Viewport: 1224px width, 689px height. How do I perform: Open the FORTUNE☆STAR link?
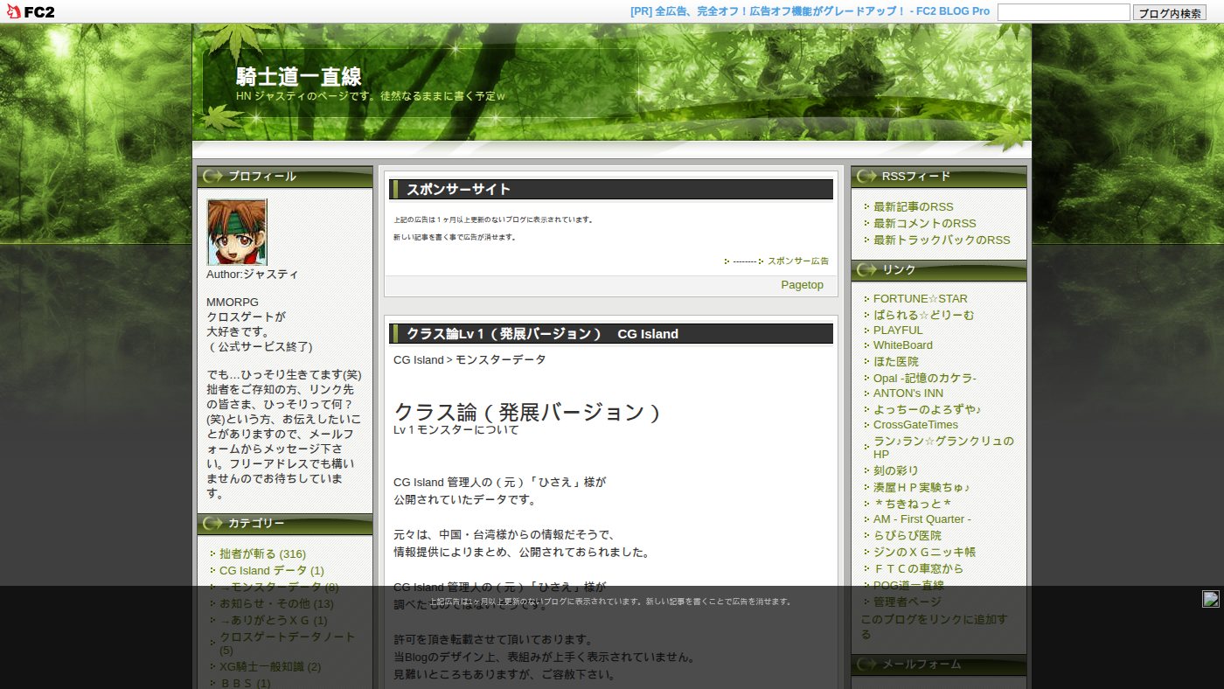tap(921, 299)
